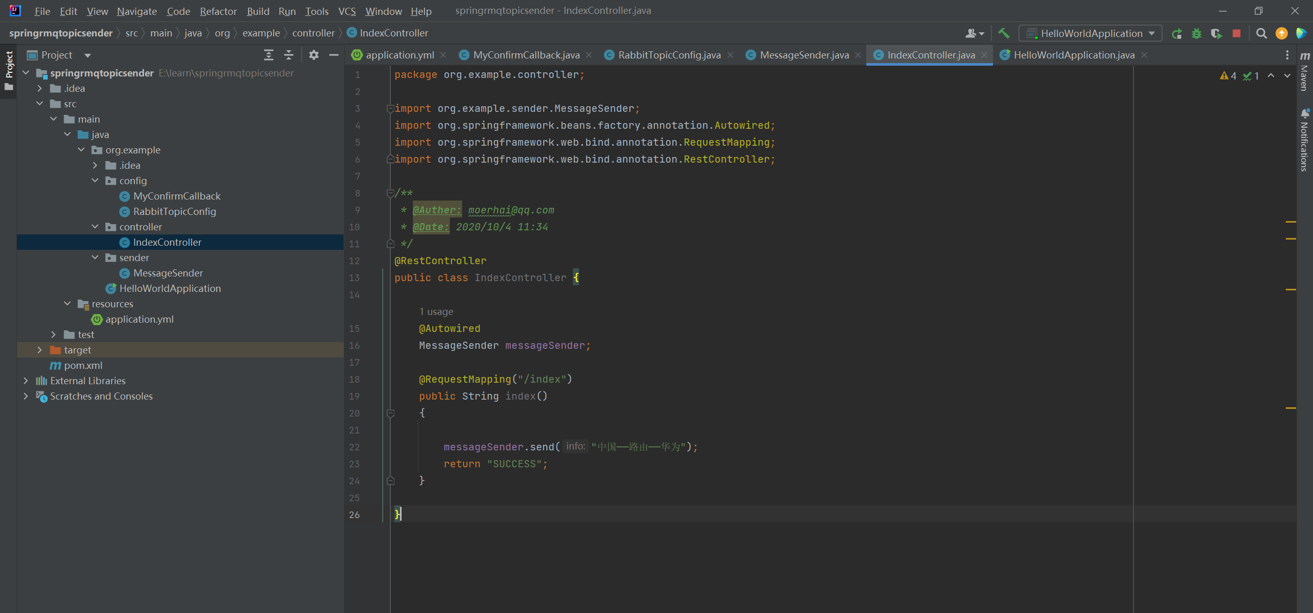
Task: Open Search Everywhere magnifier icon
Action: coord(1261,33)
